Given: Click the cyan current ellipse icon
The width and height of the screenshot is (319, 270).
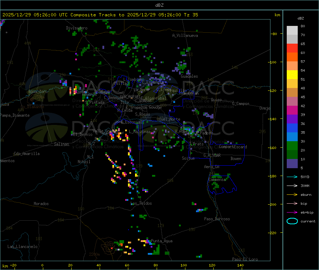Looking at the screenshot, I should pos(292,221).
